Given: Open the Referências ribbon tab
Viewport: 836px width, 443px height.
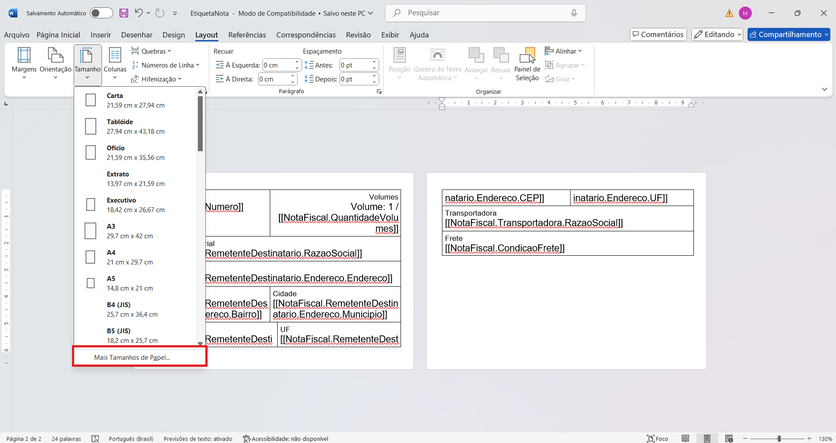Looking at the screenshot, I should click(247, 35).
